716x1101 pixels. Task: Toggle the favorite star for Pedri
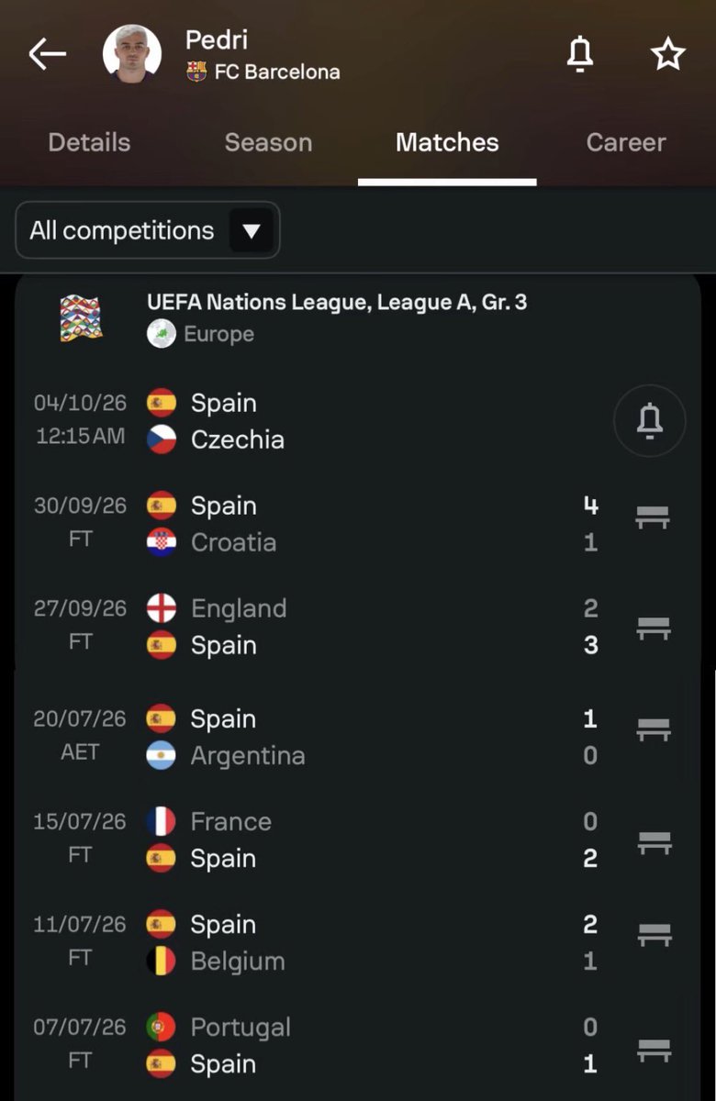coord(668,55)
